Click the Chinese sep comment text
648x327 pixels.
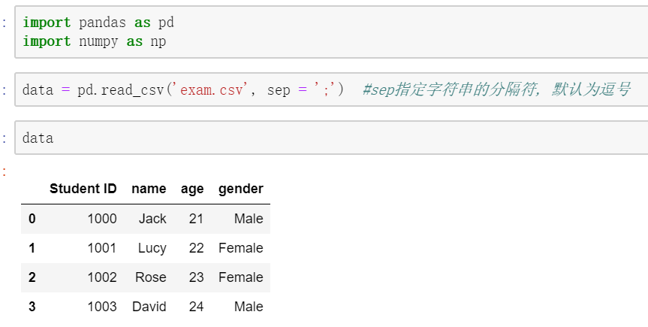click(x=496, y=89)
